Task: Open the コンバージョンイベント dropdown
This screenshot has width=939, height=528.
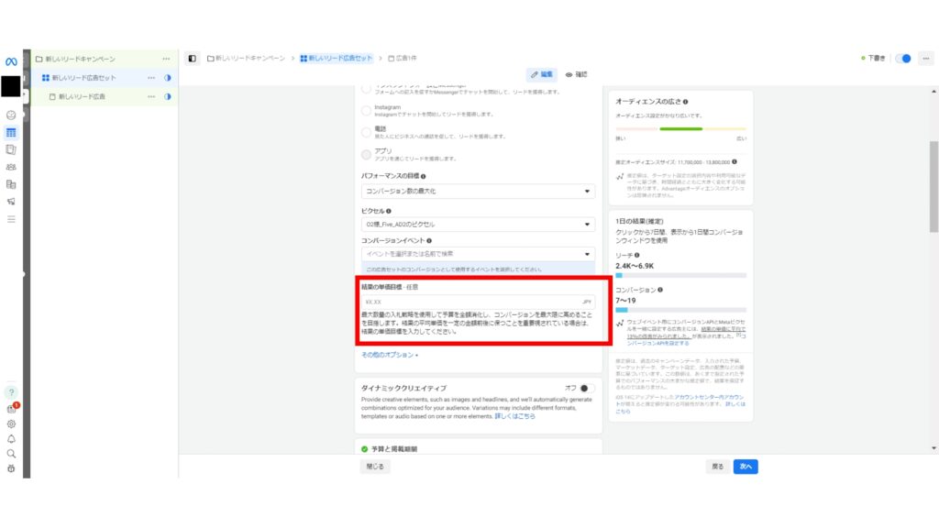Action: pyautogui.click(x=477, y=253)
